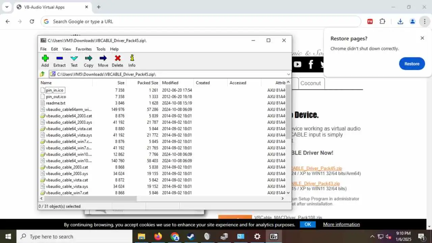Image resolution: width=432 pixels, height=243 pixels.
Task: Click the Google Chrome taskbar icon
Action: click(174, 237)
